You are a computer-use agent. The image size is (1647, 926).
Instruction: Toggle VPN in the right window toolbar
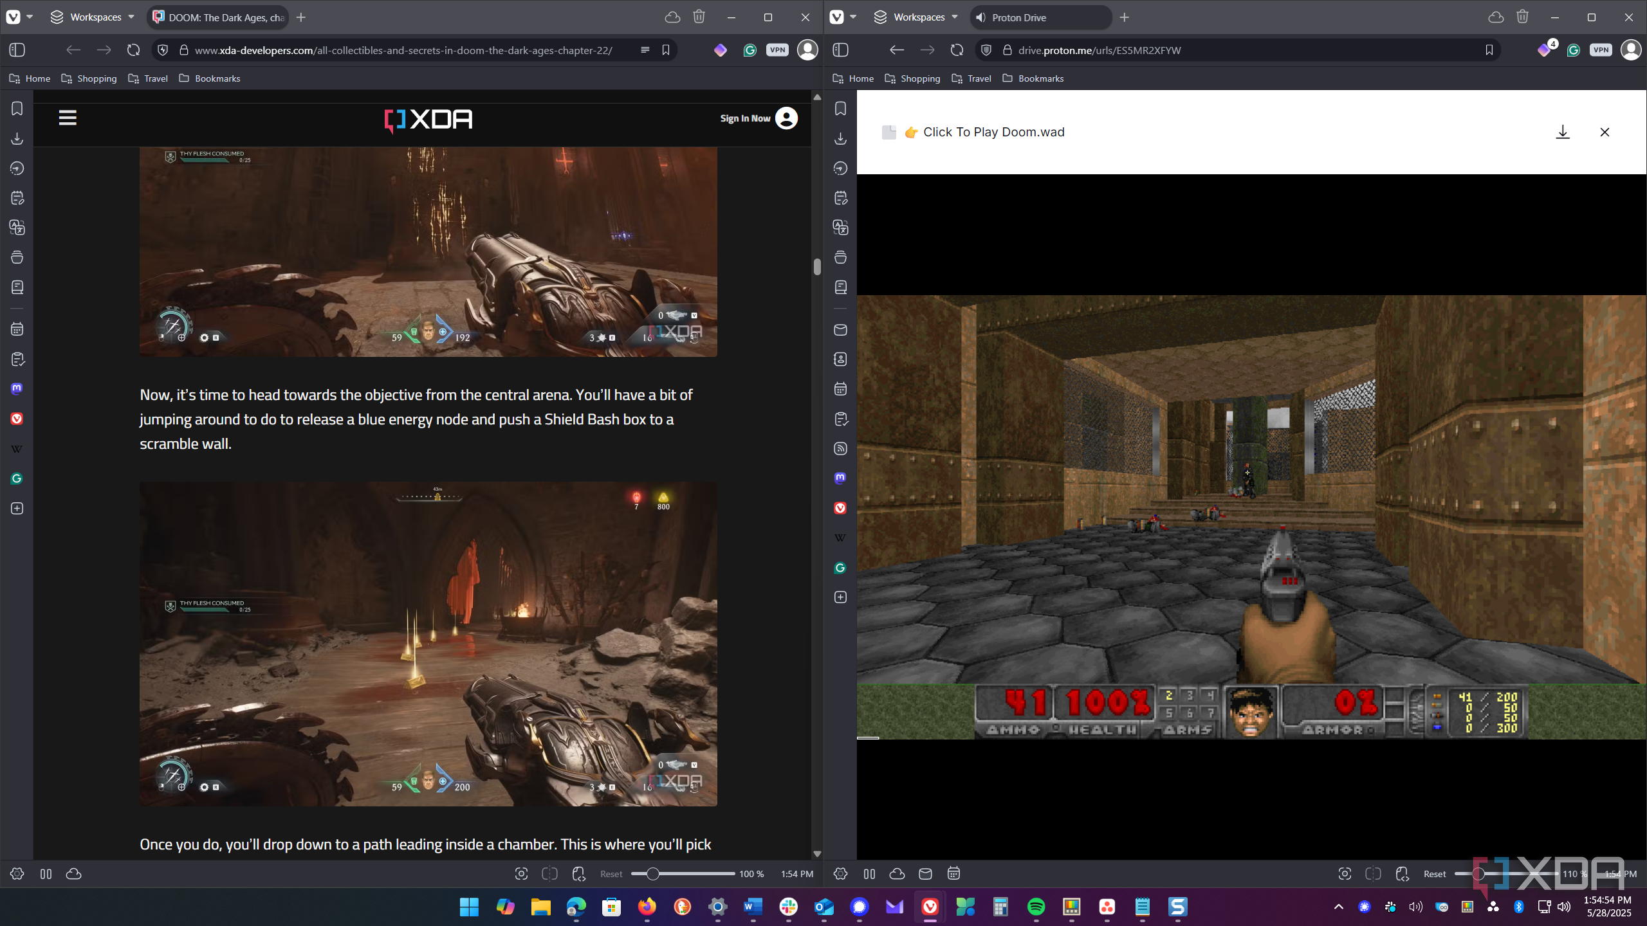pos(1601,50)
